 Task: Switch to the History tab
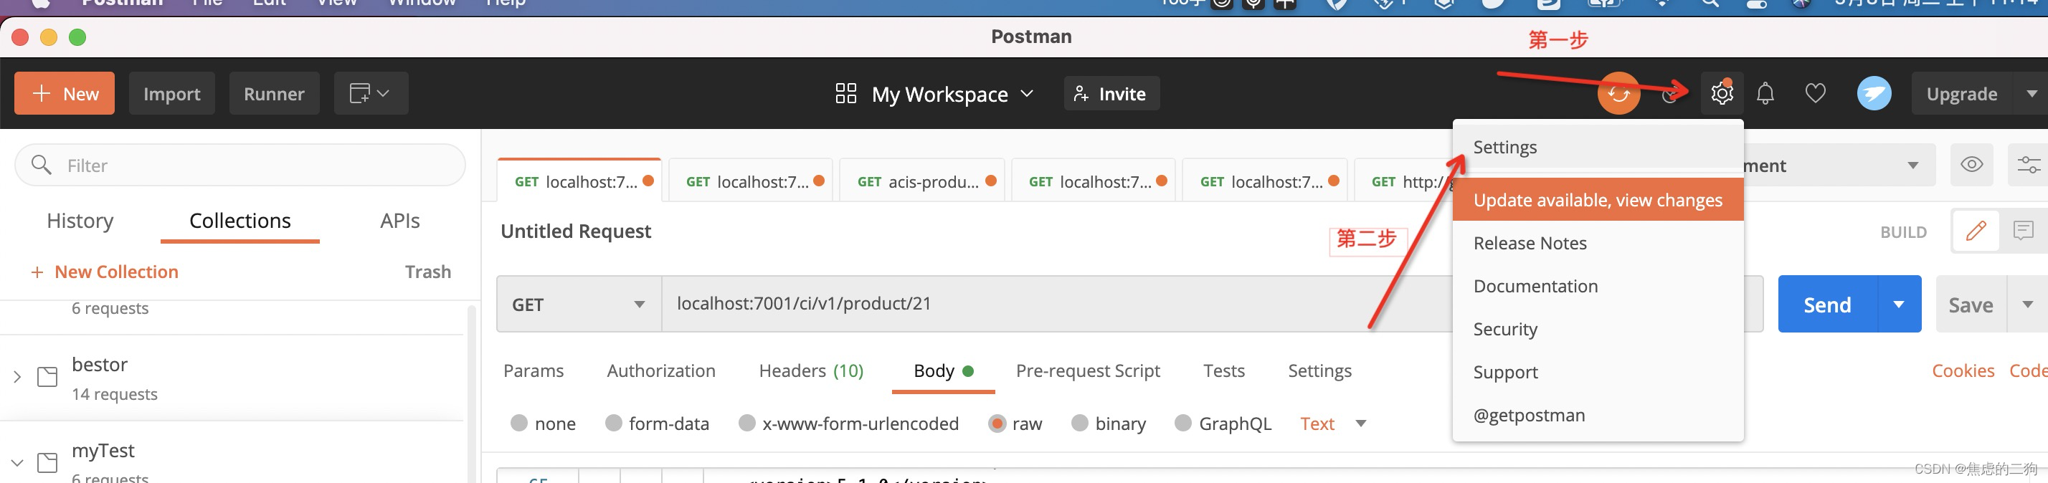(80, 221)
